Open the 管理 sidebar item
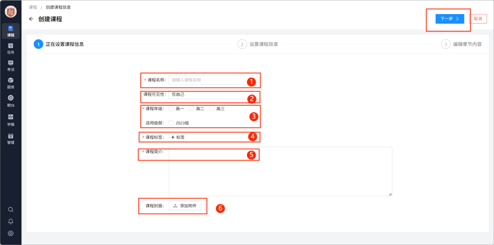 (11, 139)
